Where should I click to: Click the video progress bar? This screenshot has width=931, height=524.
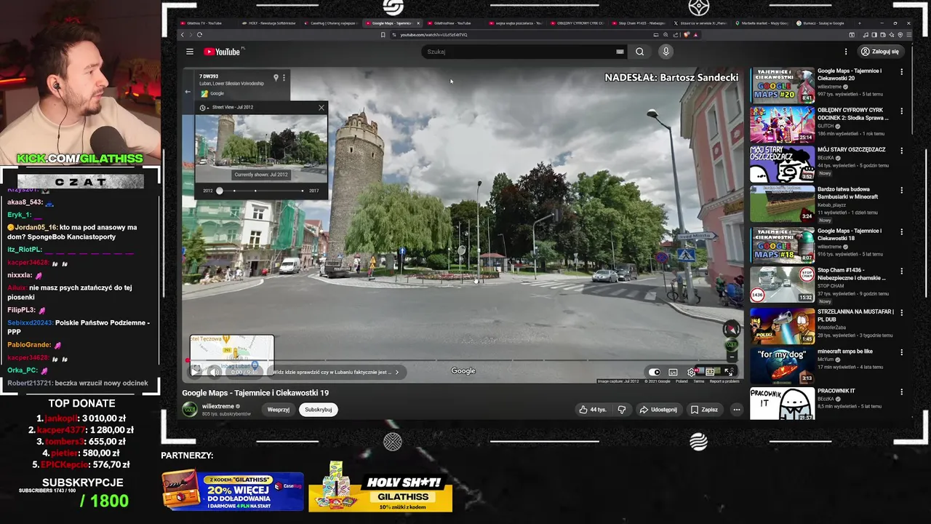[463, 360]
